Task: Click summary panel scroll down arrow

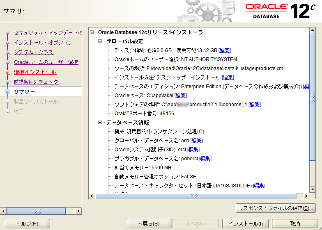Action: tap(313, 189)
